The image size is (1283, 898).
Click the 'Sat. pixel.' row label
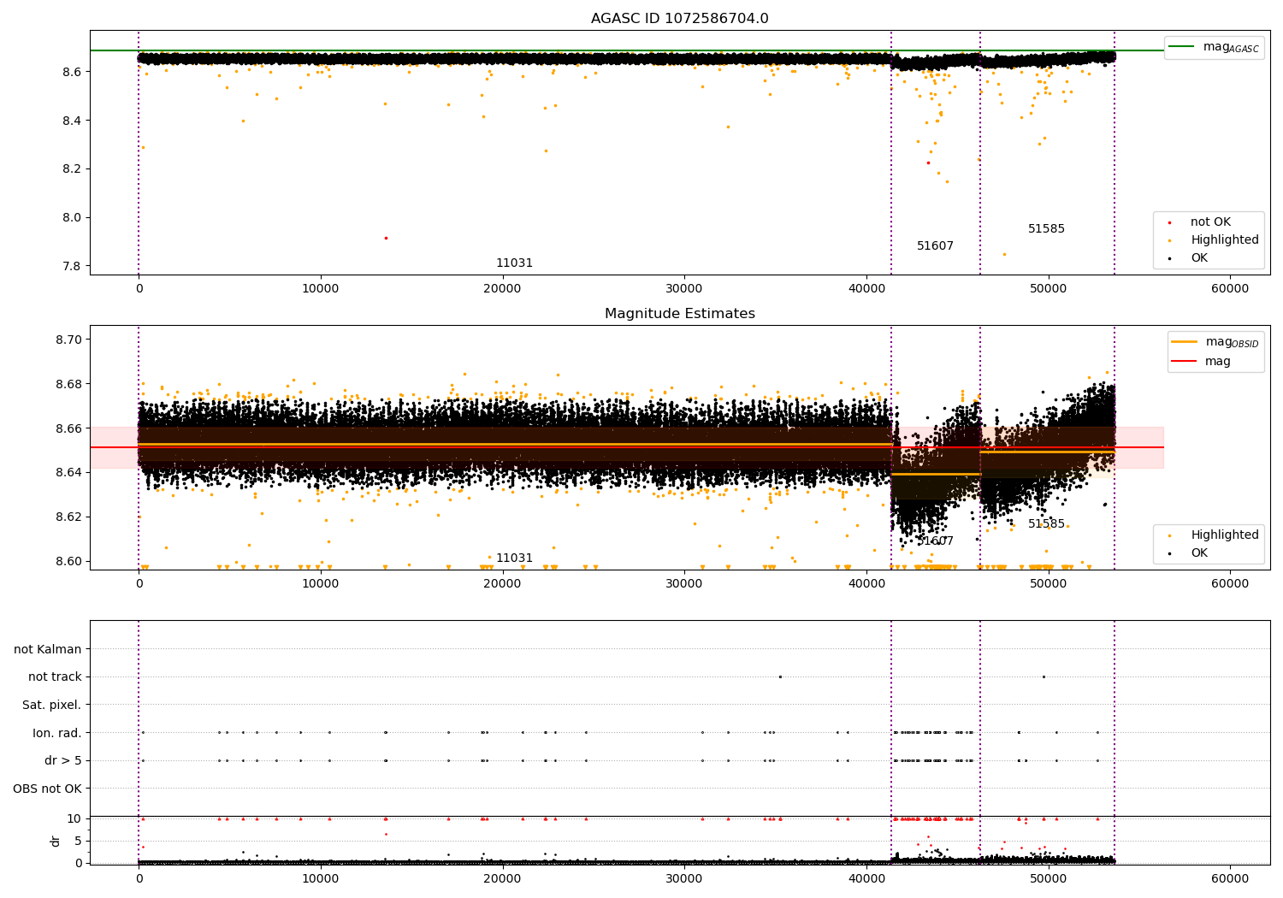[x=52, y=706]
